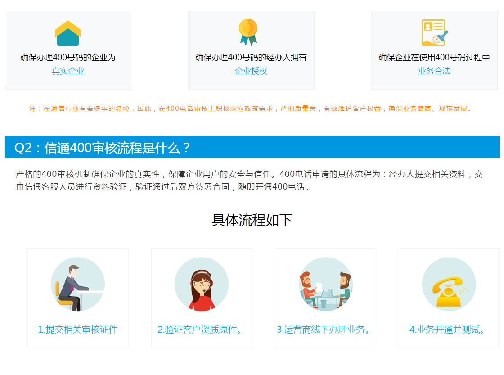Click the text 确保办理400号码的经办人拥有

pos(251,58)
